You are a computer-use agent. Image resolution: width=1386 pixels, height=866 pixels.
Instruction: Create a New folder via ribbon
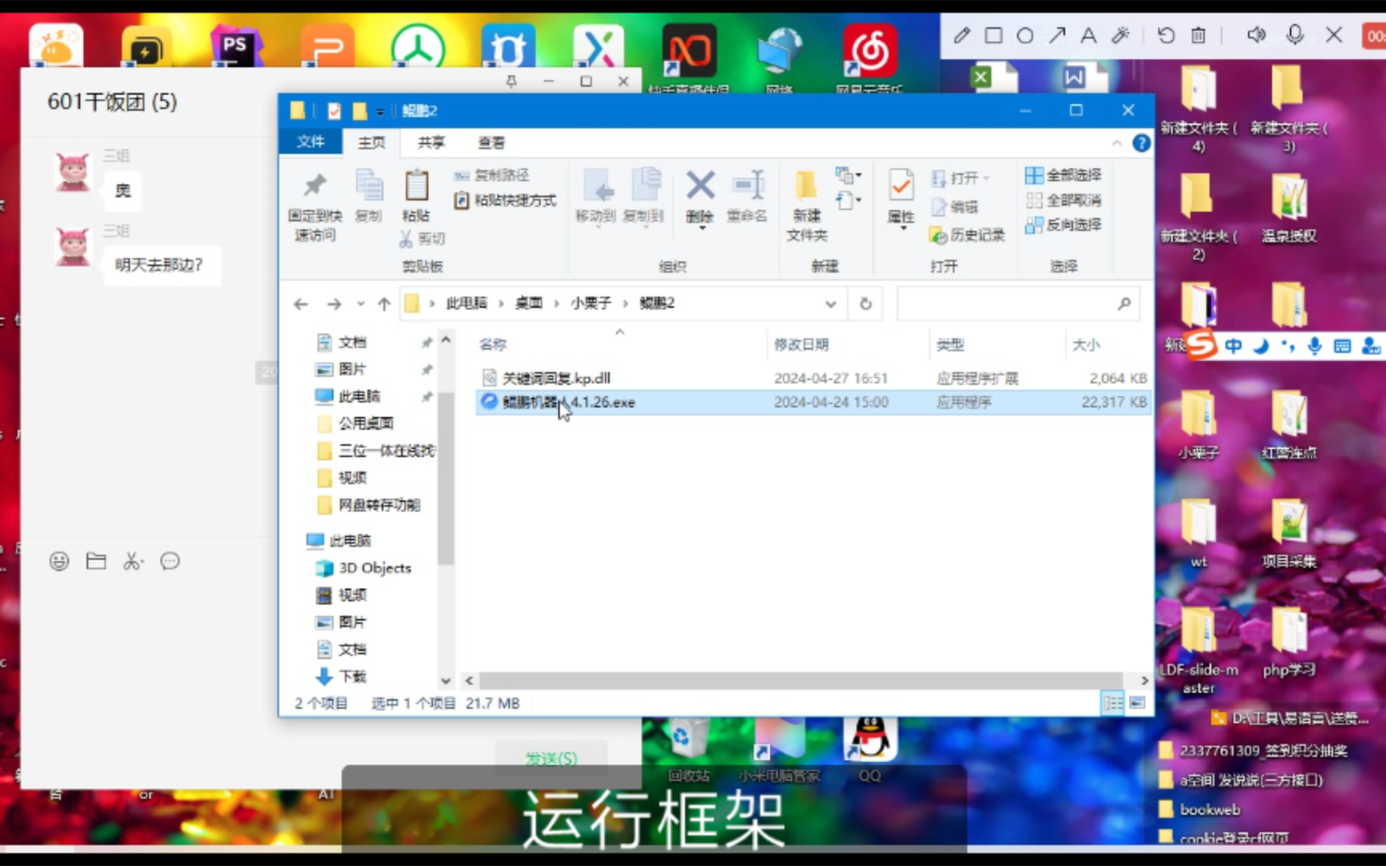807,206
